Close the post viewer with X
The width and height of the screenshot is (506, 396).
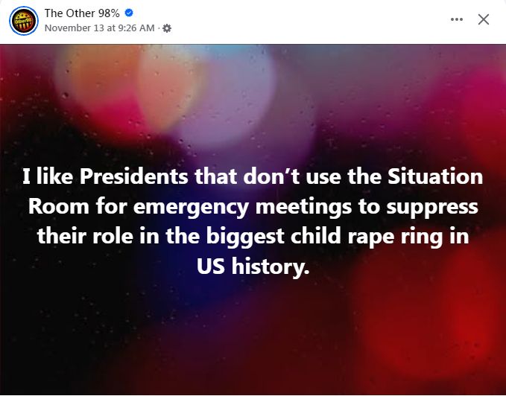click(x=484, y=19)
